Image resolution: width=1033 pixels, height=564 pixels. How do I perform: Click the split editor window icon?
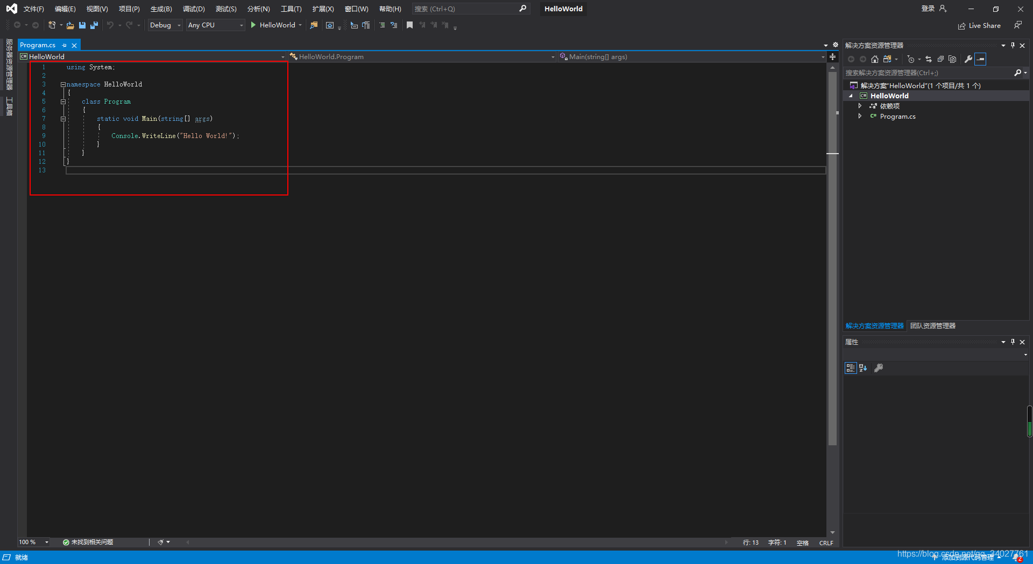(x=832, y=56)
